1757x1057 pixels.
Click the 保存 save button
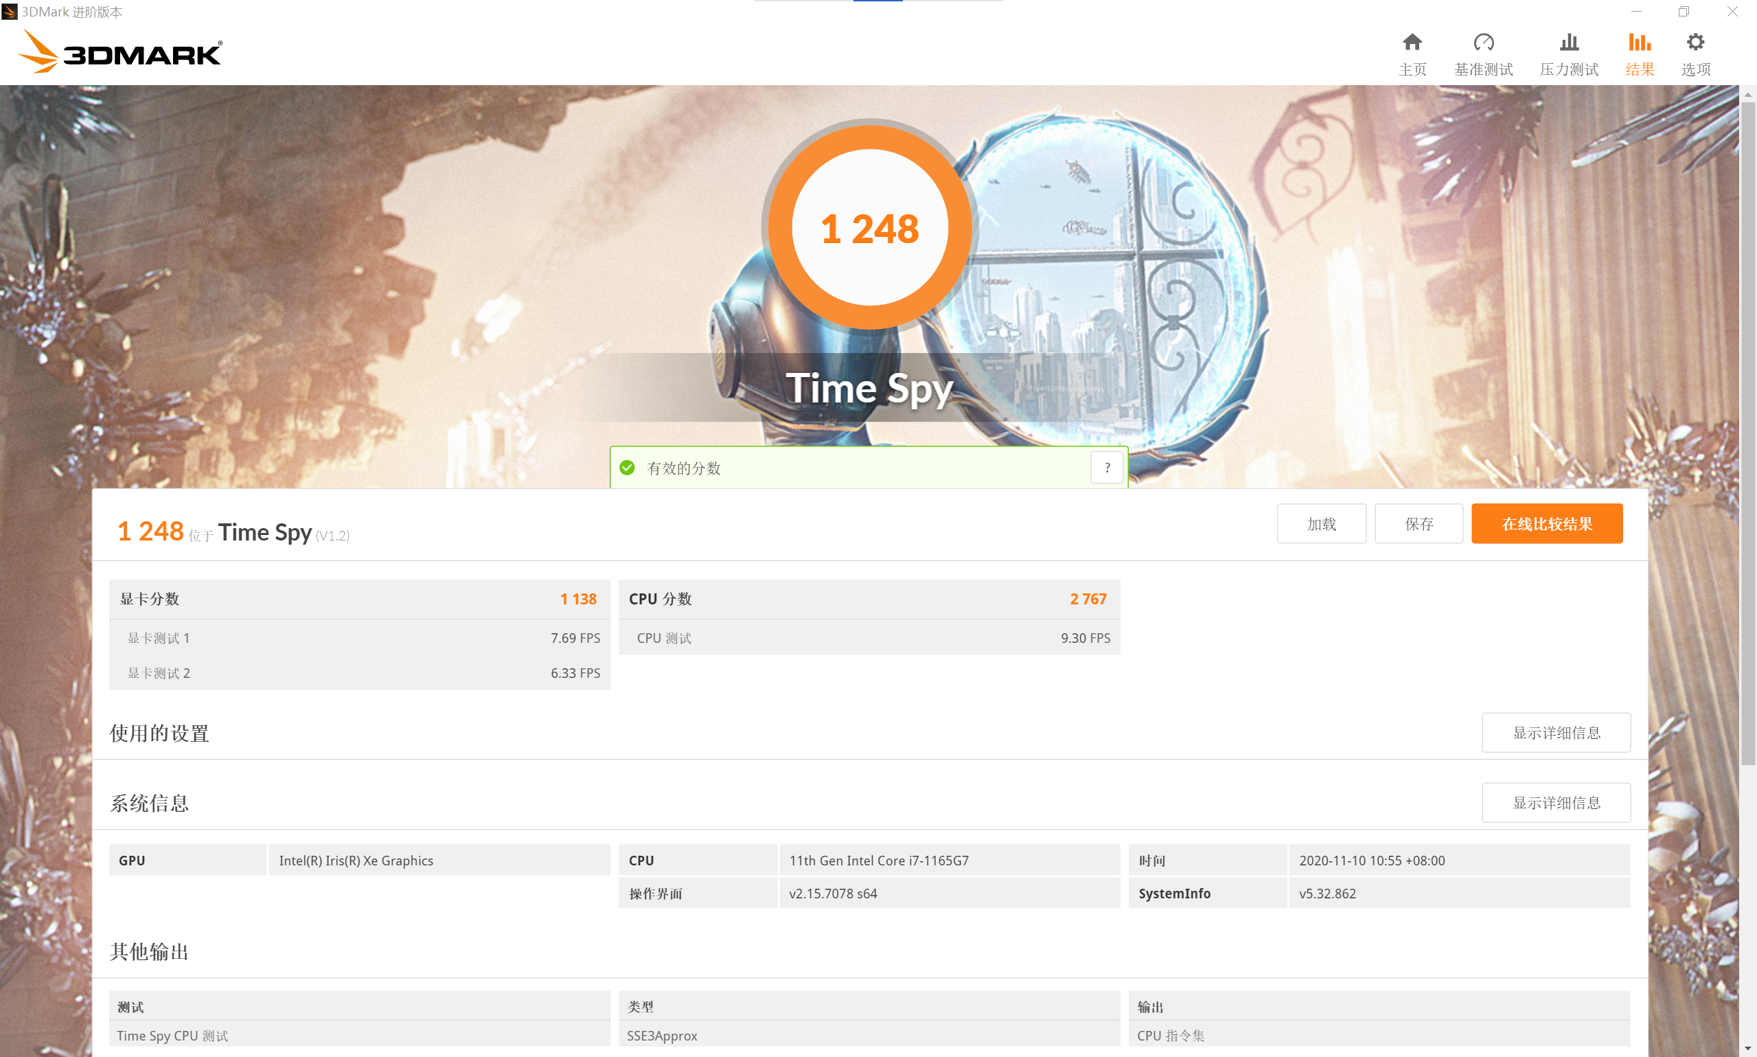click(1418, 523)
